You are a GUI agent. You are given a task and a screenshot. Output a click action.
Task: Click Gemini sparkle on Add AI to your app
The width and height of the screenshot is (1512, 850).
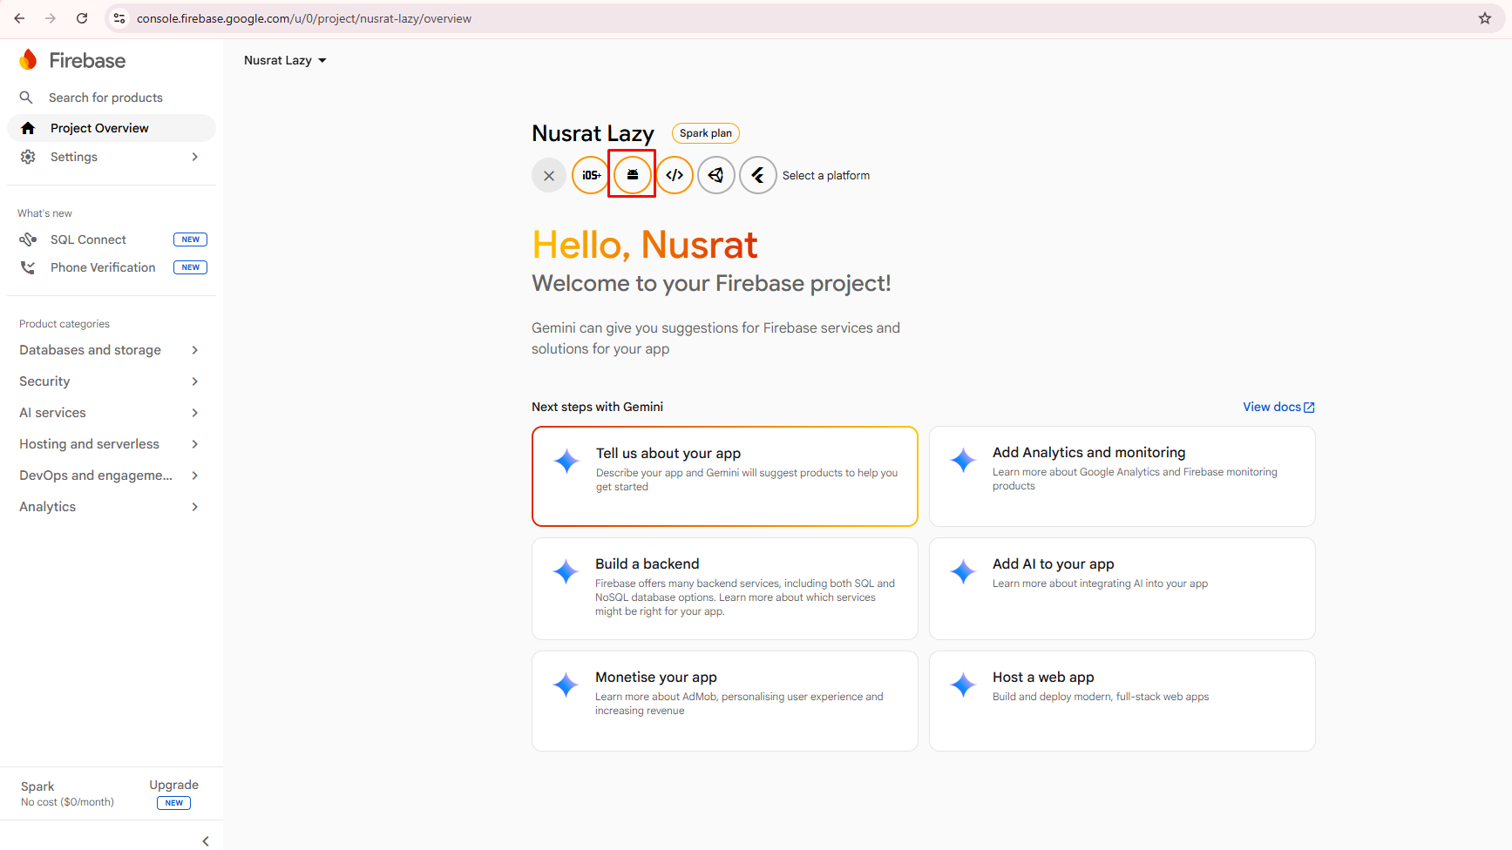click(x=963, y=571)
